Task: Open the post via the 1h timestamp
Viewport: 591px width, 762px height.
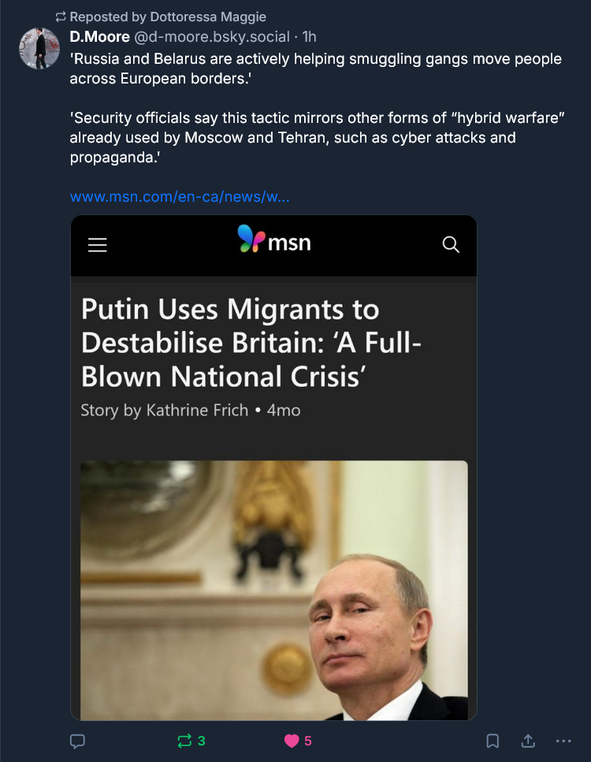Action: tap(310, 37)
